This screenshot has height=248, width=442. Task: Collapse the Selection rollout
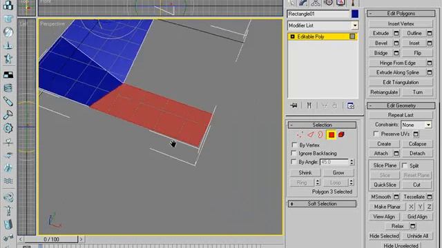click(322, 125)
